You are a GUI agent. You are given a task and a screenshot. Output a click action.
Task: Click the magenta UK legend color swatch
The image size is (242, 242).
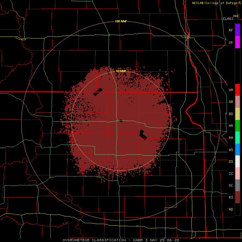click(237, 42)
